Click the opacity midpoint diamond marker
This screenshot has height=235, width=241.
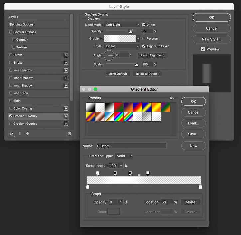139,175
